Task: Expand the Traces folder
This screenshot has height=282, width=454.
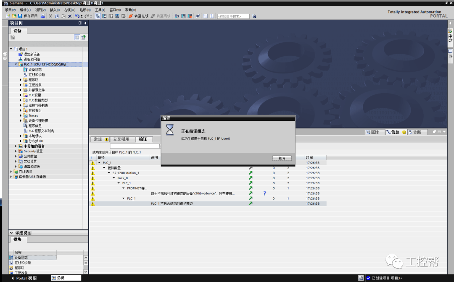Action: [21, 115]
